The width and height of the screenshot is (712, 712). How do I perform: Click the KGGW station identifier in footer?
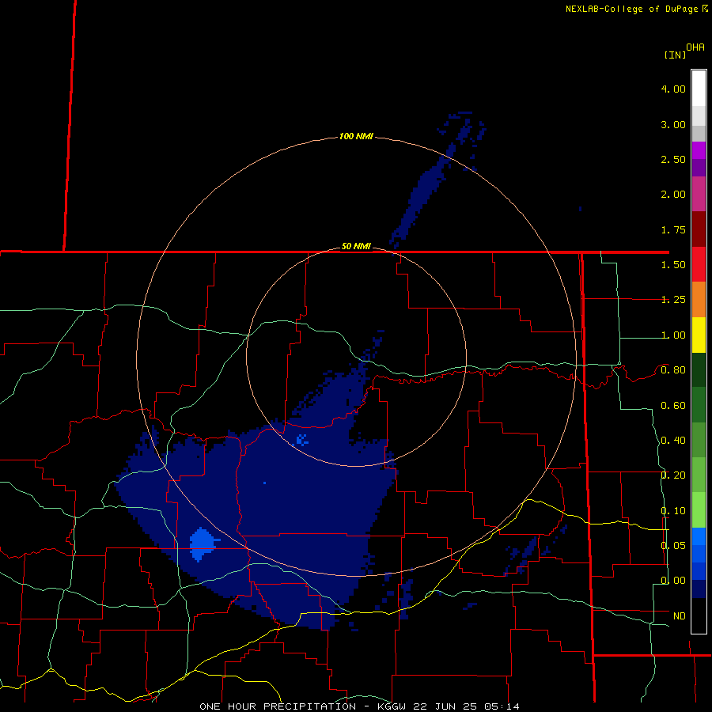(x=392, y=706)
